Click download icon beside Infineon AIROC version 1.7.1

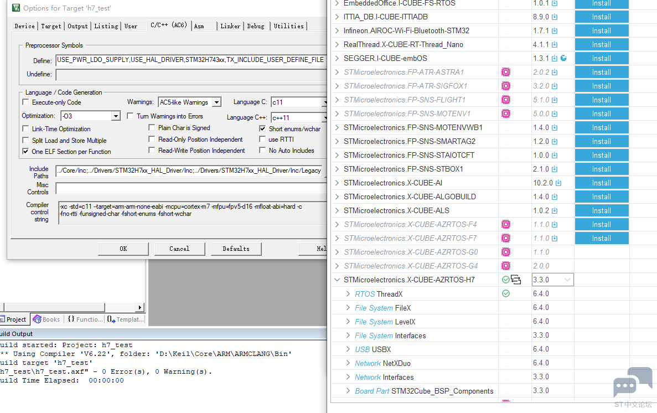pyautogui.click(x=555, y=30)
